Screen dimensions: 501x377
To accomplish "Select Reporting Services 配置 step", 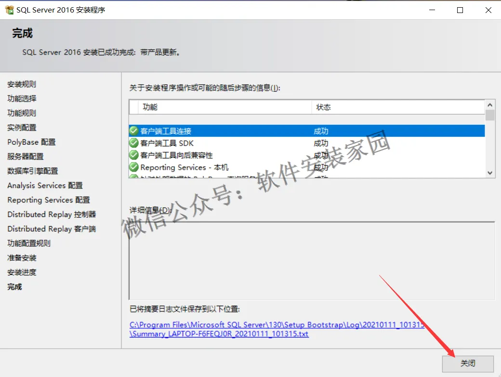I will [x=49, y=200].
